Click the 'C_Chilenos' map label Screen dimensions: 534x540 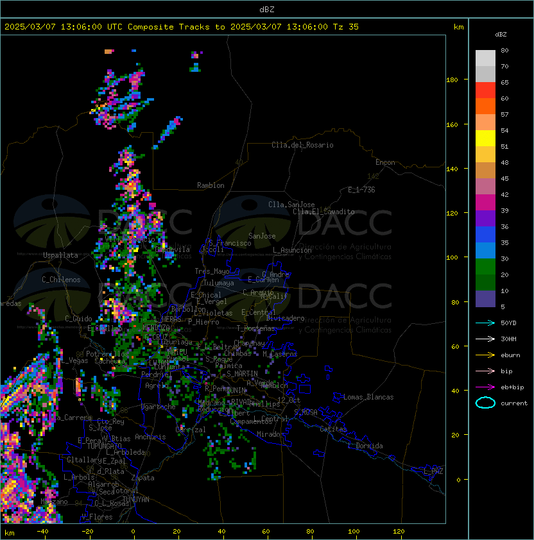[61, 280]
